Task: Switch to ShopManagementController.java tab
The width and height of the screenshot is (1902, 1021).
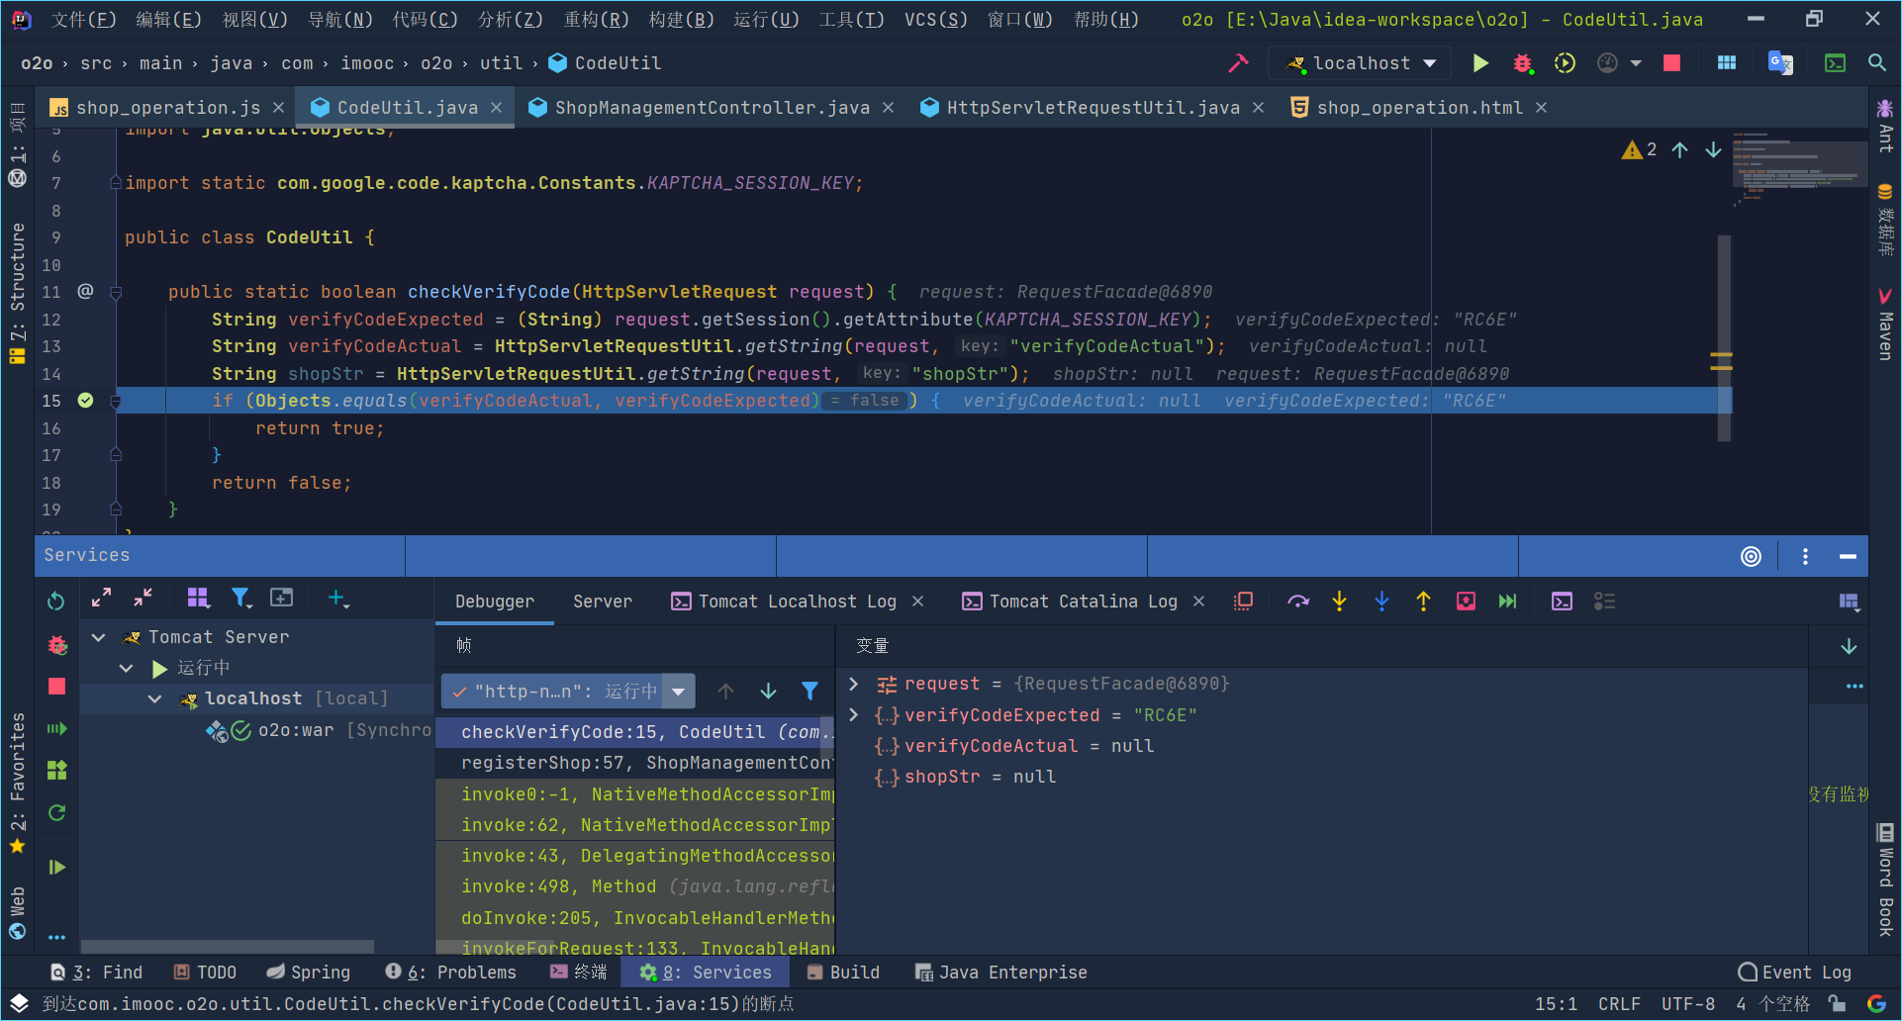Action: [x=712, y=108]
